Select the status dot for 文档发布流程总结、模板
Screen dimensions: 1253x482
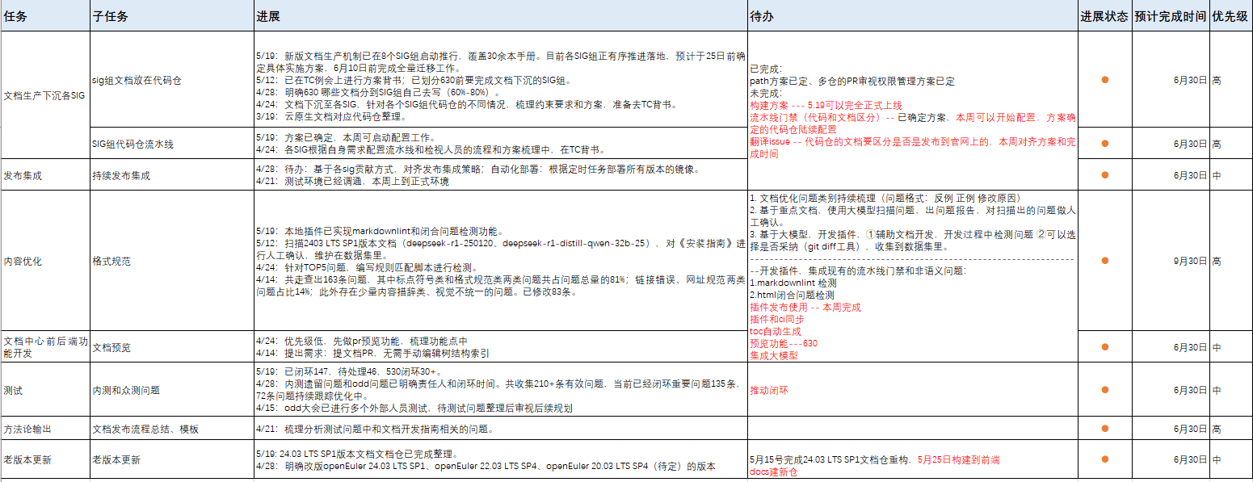pyautogui.click(x=1104, y=429)
